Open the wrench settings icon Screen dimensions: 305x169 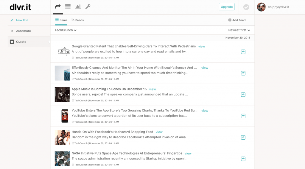88,7
